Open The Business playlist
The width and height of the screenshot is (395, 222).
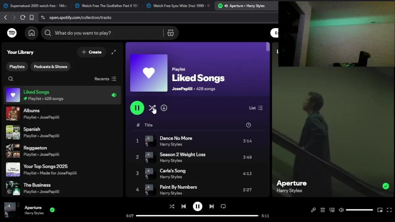[x=62, y=188]
